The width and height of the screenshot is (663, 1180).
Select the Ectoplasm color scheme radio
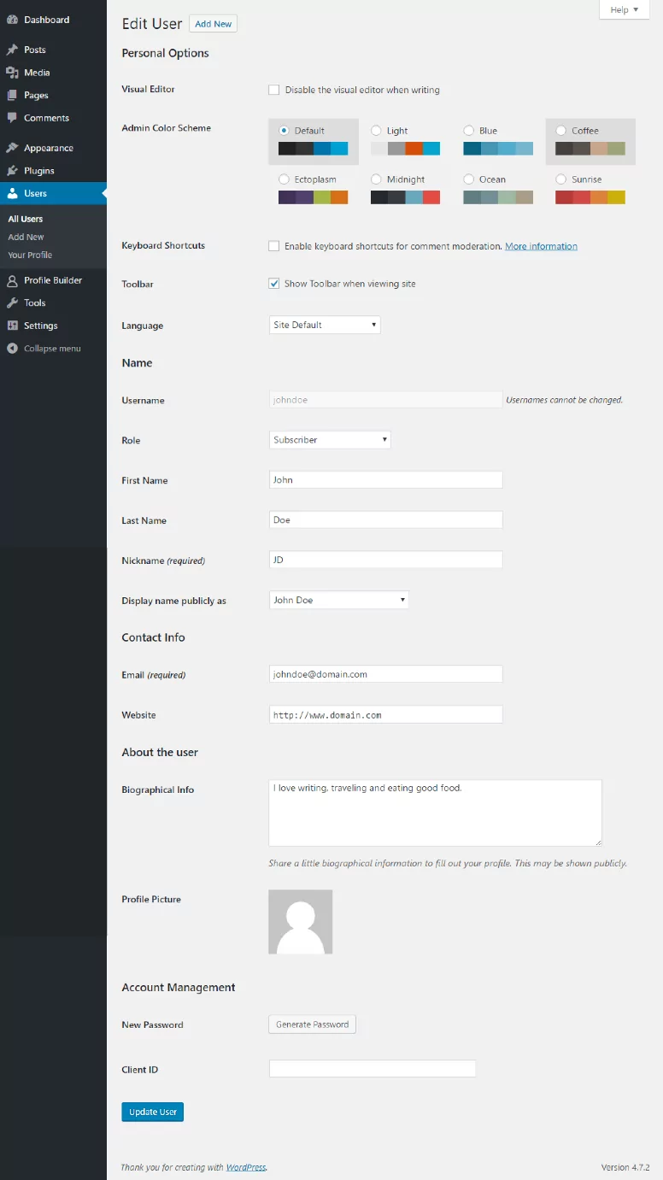[285, 179]
